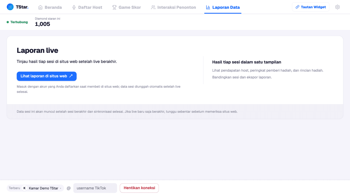350x196 pixels.
Task: Click the Laporan live heading
Action: [x=37, y=50]
